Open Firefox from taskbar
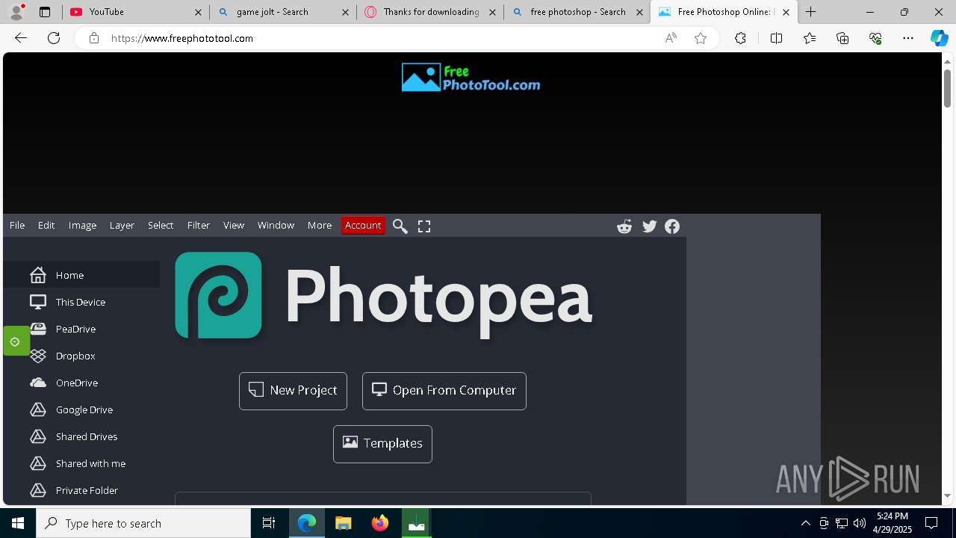The width and height of the screenshot is (956, 538). pos(379,523)
